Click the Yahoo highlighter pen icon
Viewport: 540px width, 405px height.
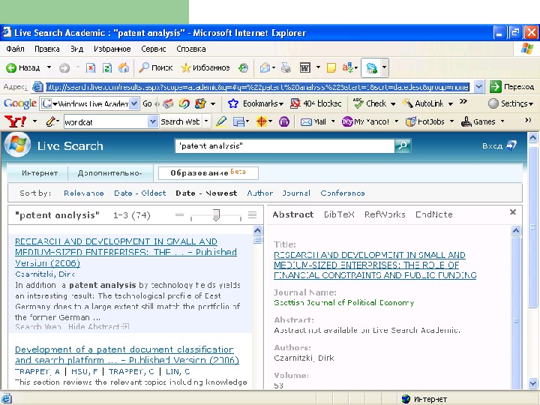[x=220, y=121]
